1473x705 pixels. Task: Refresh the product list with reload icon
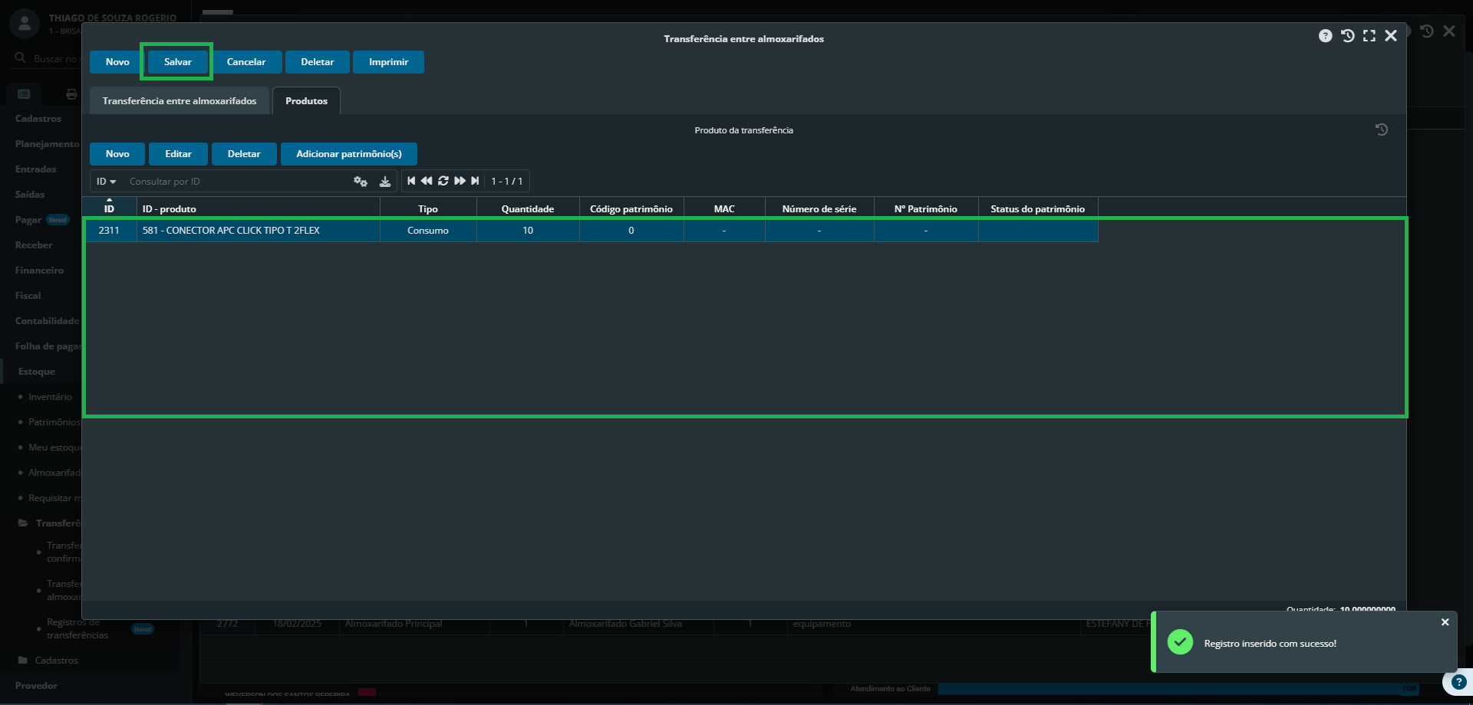click(x=443, y=181)
